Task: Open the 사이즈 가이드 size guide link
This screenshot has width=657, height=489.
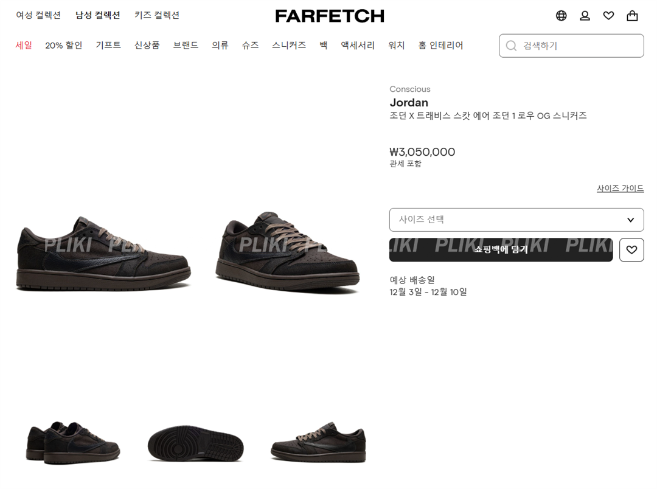Action: pyautogui.click(x=620, y=188)
